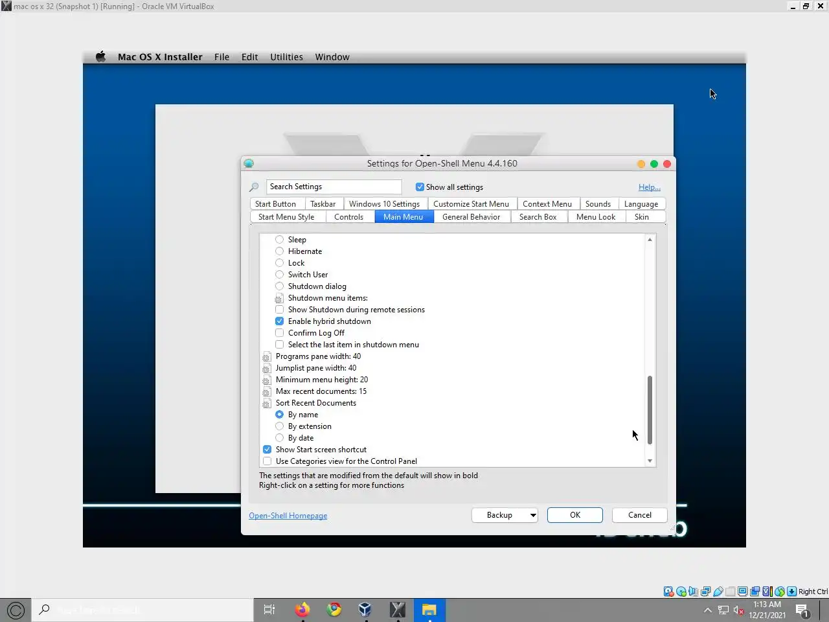This screenshot has width=829, height=622.
Task: Open the Backup dropdown arrow
Action: [533, 515]
